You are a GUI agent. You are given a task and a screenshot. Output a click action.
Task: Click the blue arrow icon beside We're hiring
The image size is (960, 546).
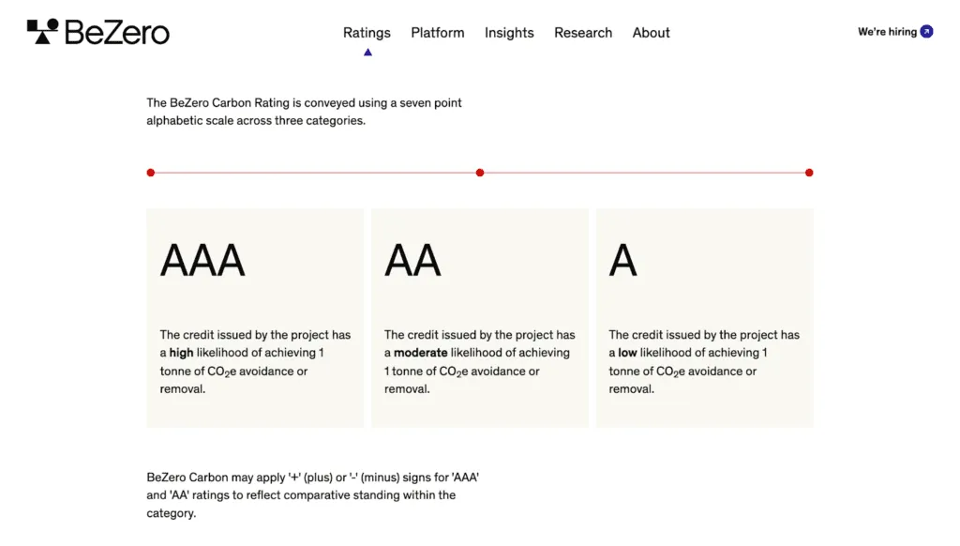coord(926,31)
